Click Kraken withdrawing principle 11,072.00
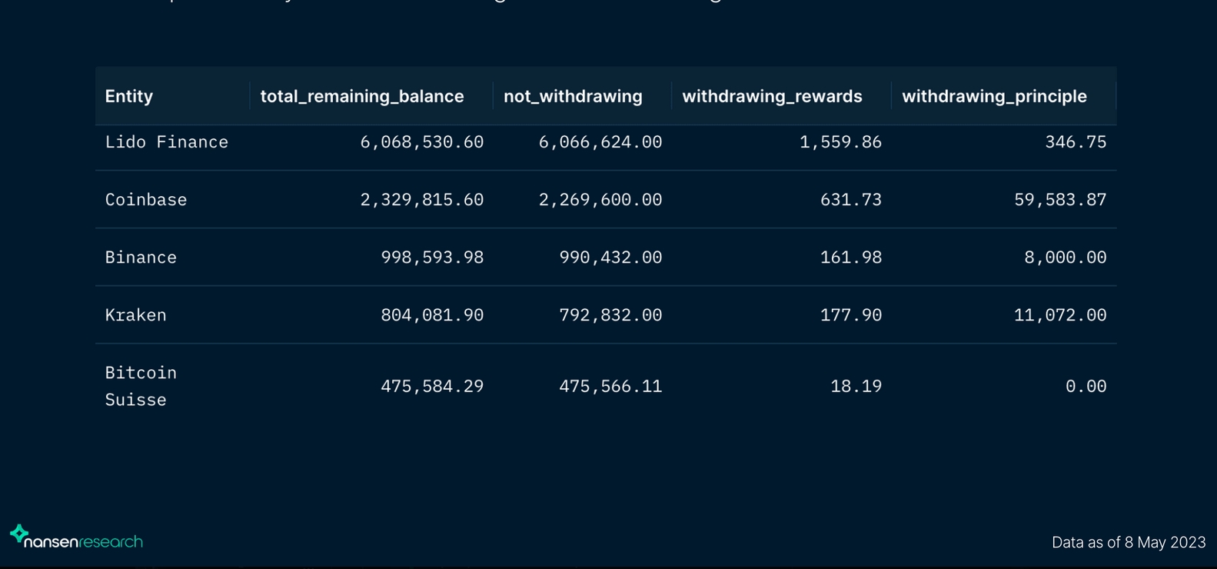The height and width of the screenshot is (569, 1217). point(1060,315)
